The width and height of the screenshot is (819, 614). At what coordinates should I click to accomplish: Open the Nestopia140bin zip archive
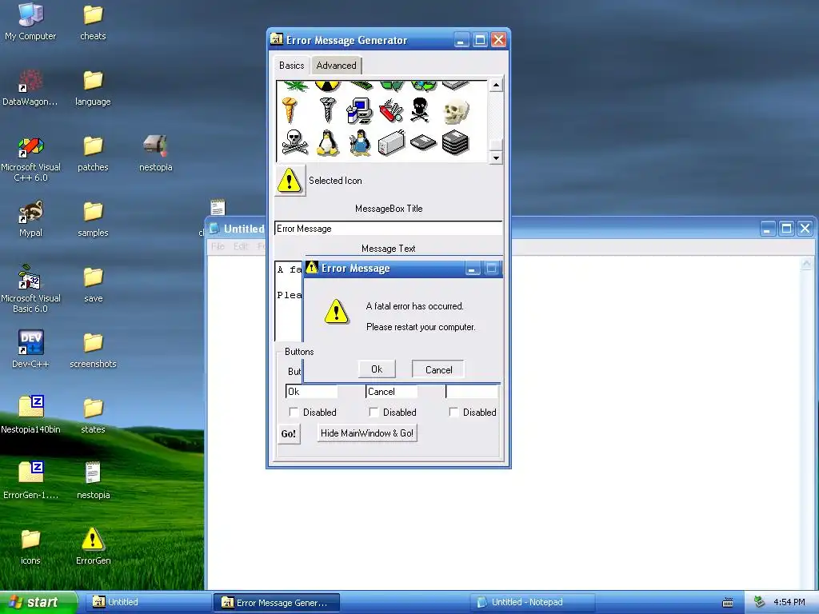pos(30,415)
